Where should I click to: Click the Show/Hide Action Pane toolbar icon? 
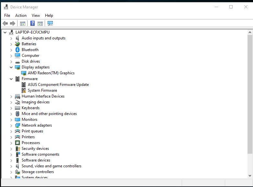pos(40,23)
